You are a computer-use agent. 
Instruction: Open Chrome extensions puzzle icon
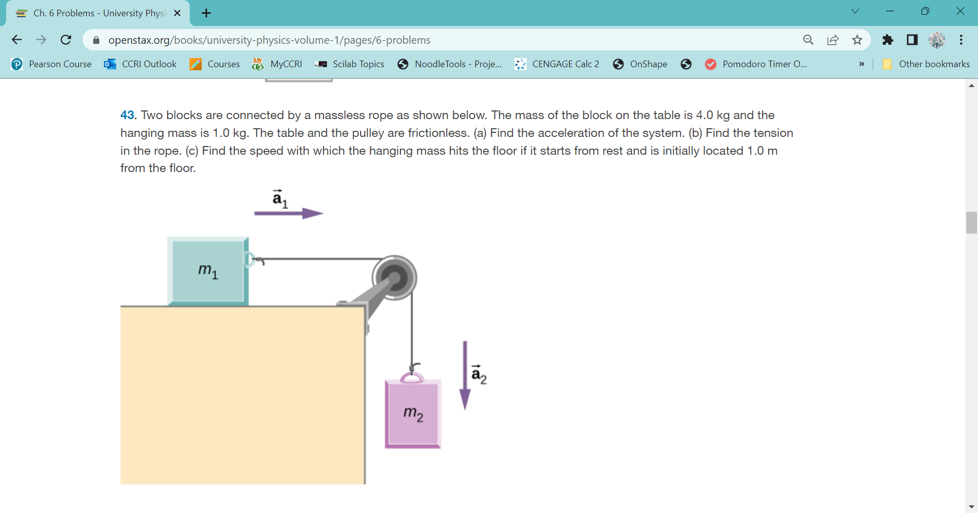coord(887,40)
